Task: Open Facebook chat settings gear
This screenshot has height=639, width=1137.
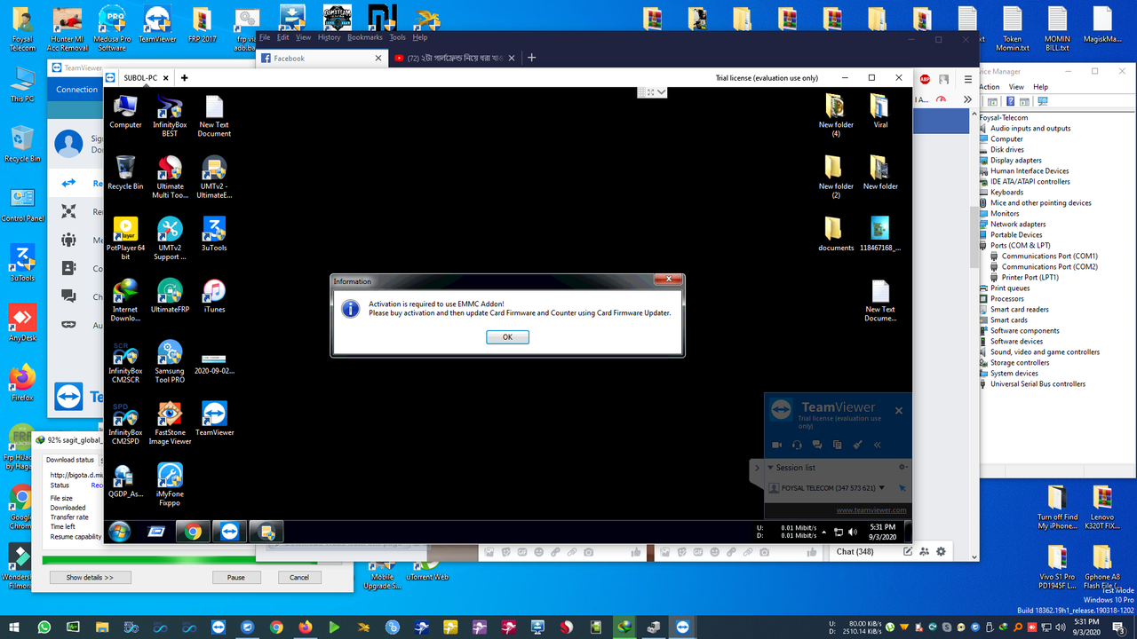Action: pos(941,551)
